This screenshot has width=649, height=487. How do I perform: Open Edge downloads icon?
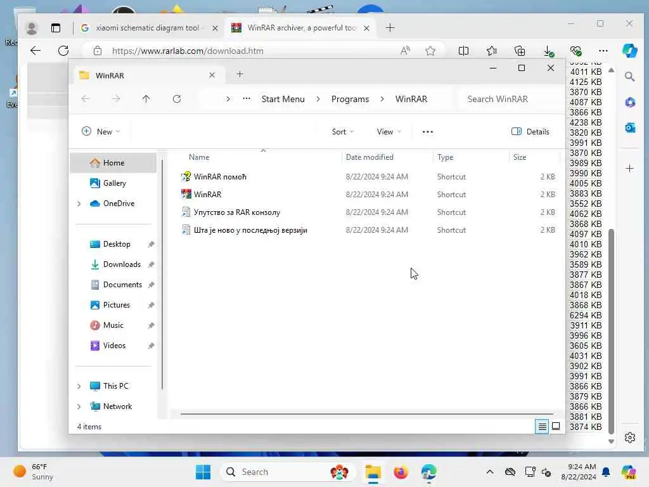click(548, 51)
